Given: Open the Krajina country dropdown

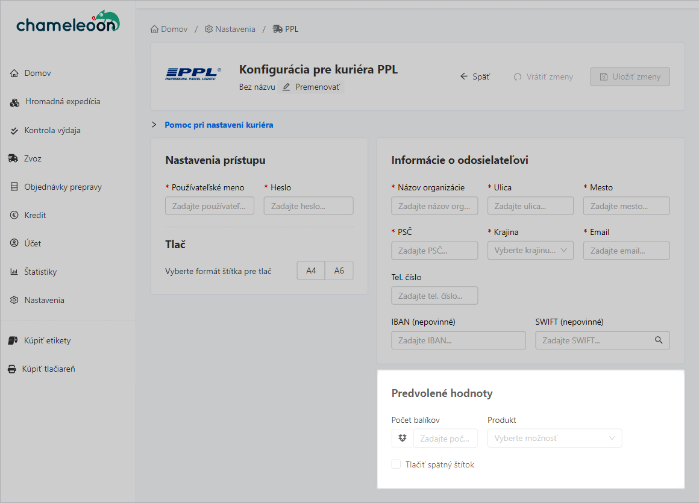Looking at the screenshot, I should point(530,251).
